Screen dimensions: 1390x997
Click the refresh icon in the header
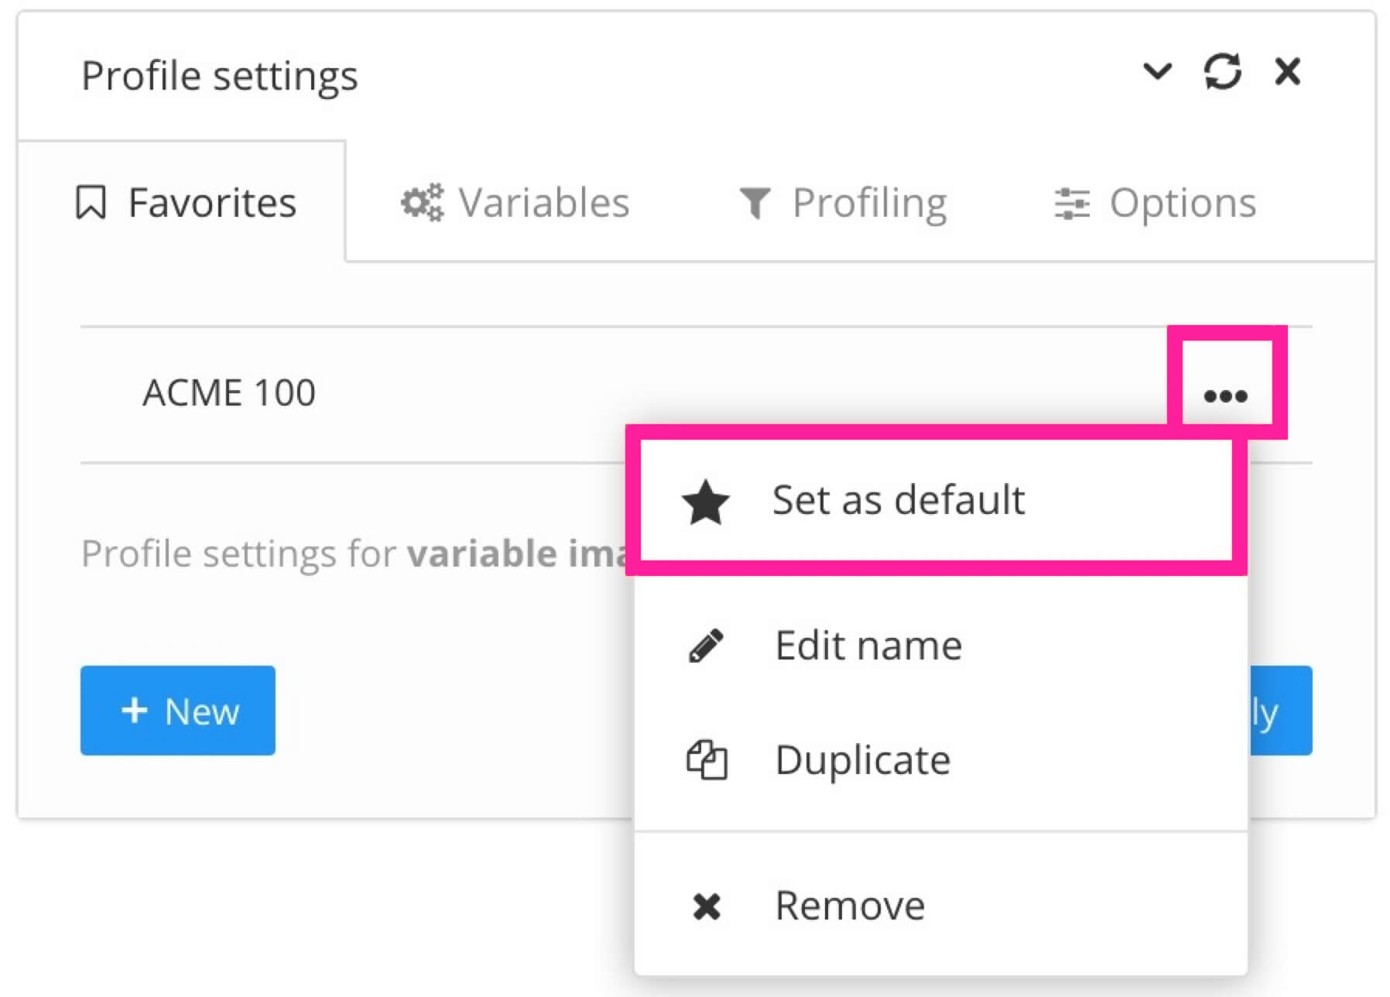pyautogui.click(x=1223, y=74)
